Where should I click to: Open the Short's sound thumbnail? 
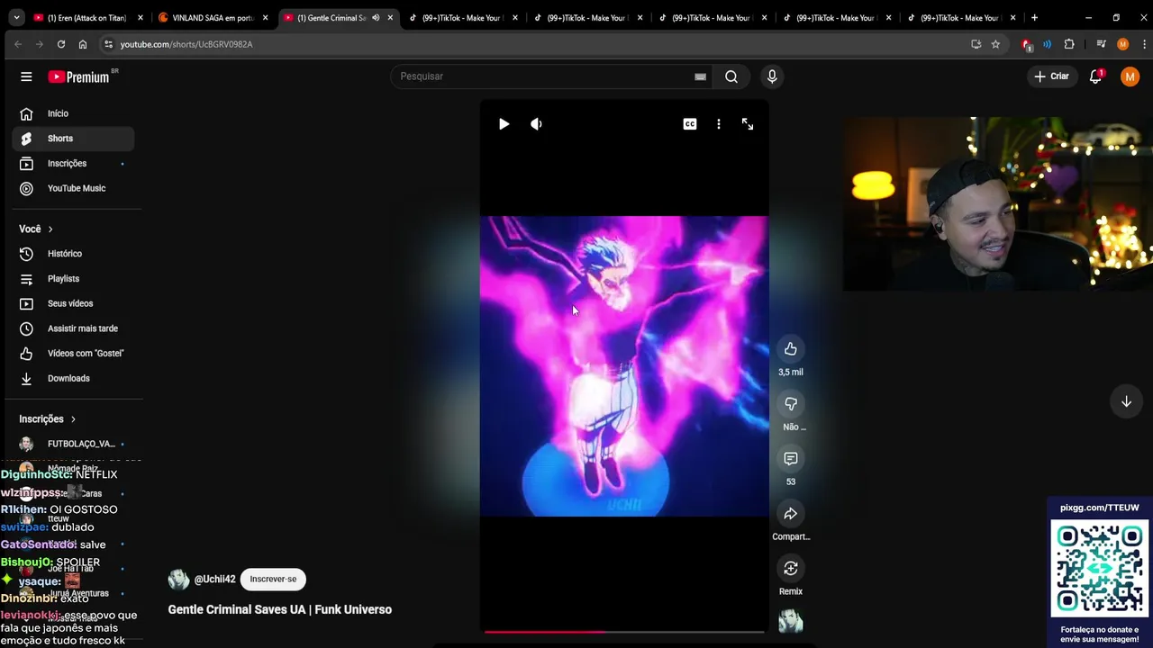(791, 622)
